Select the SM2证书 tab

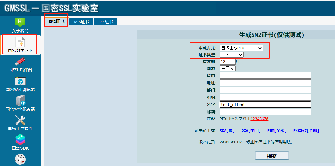[56, 22]
